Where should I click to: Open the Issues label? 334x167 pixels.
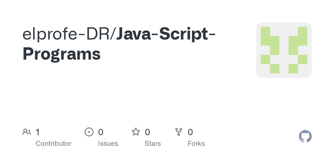click(x=108, y=144)
